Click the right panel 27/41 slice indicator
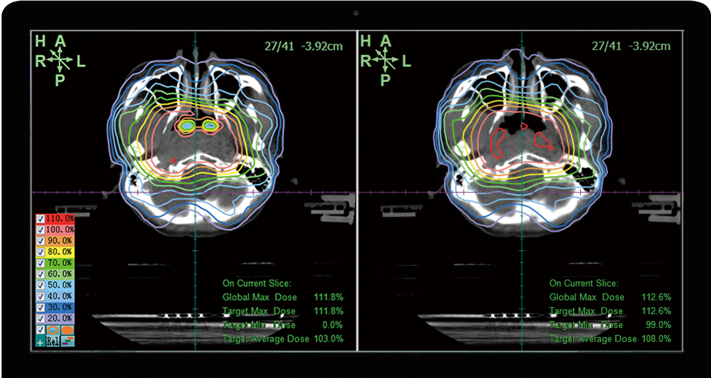 point(606,46)
